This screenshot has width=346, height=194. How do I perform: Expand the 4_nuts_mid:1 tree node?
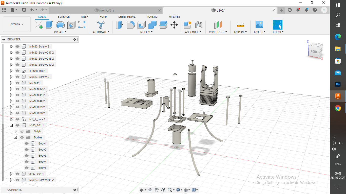pyautogui.click(x=11, y=71)
